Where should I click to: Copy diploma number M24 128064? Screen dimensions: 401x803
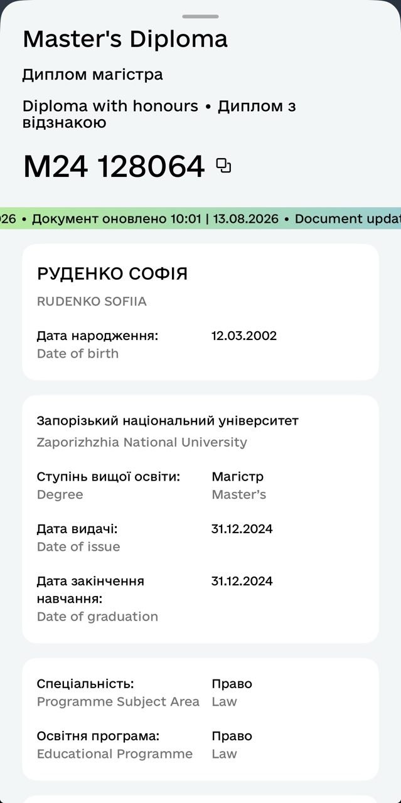[x=223, y=166]
